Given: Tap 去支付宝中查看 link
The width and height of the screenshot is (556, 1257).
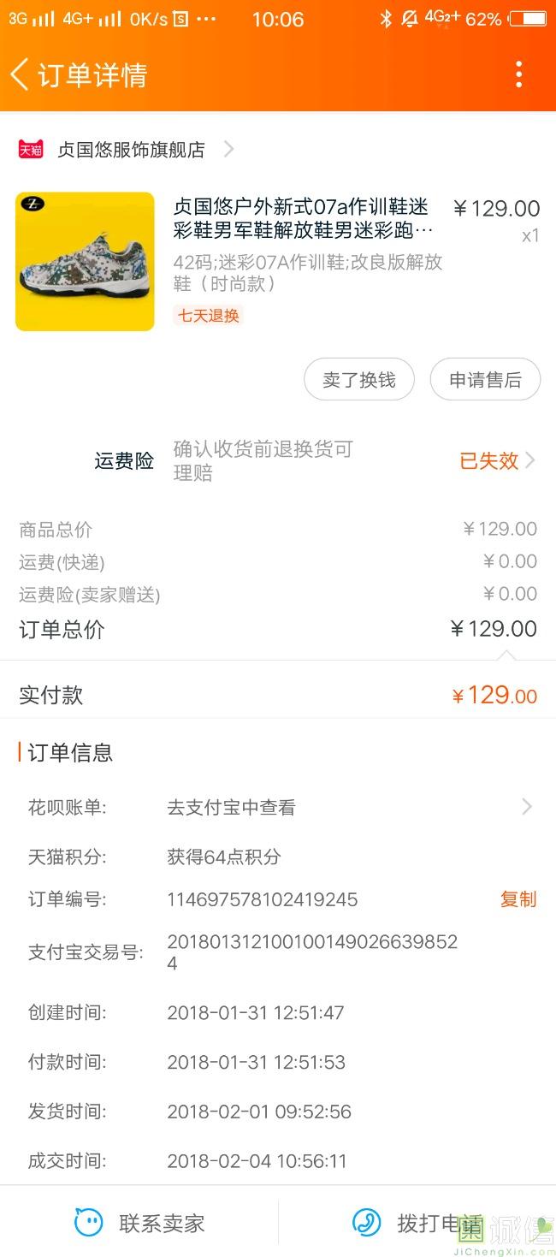Looking at the screenshot, I should pyautogui.click(x=231, y=807).
